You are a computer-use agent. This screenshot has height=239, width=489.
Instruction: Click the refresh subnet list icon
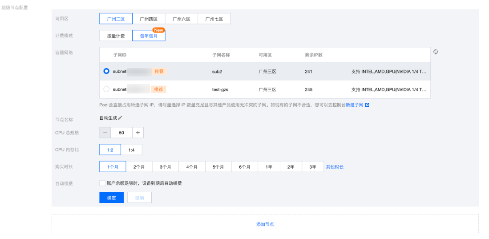pos(436,52)
